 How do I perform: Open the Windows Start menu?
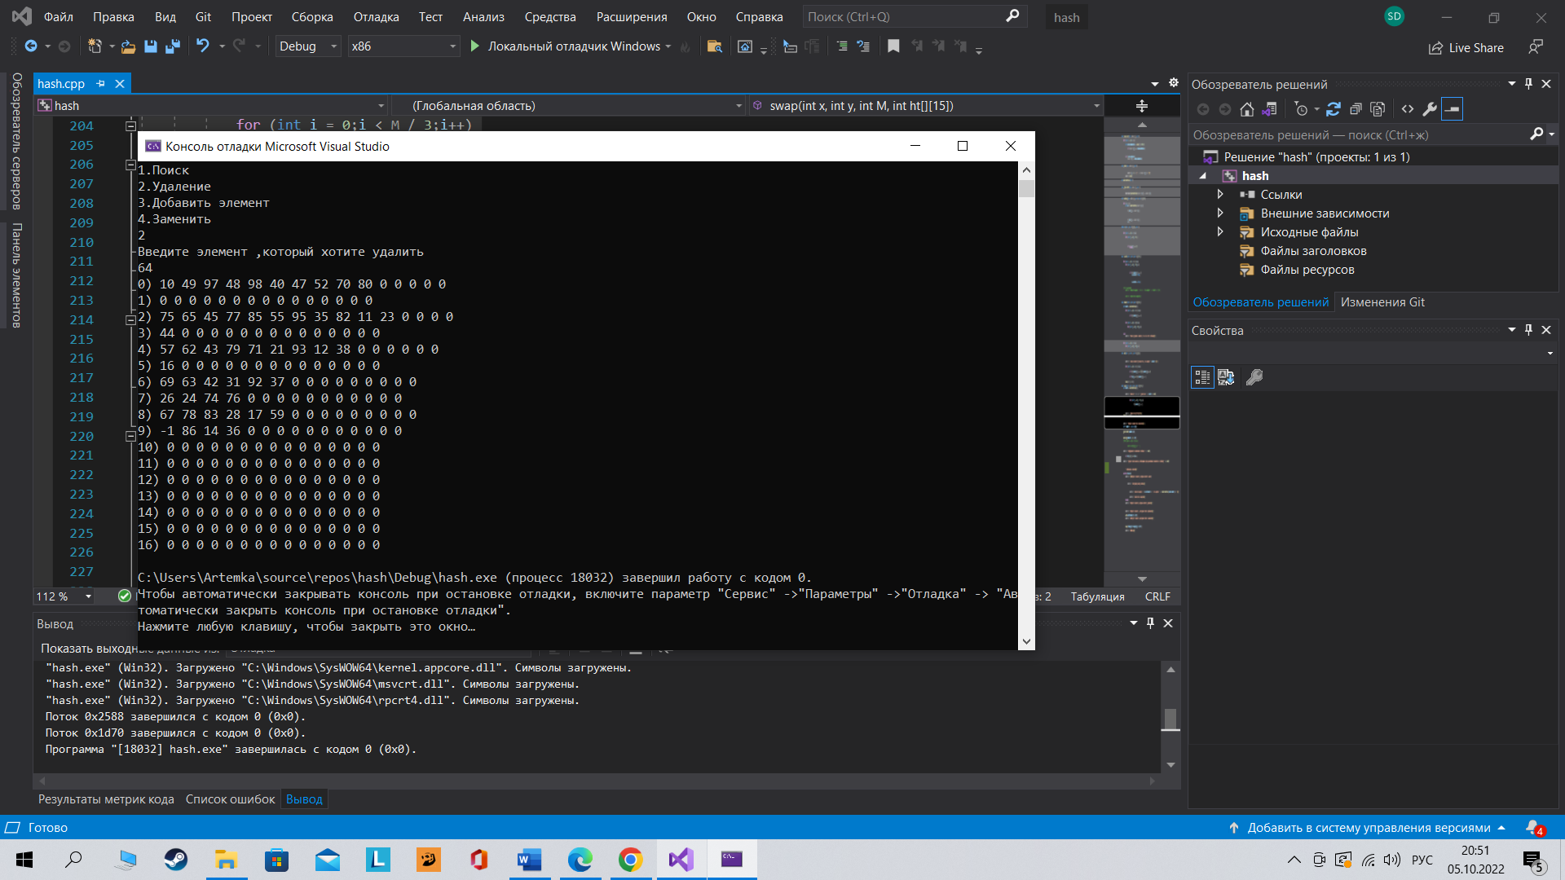24,860
